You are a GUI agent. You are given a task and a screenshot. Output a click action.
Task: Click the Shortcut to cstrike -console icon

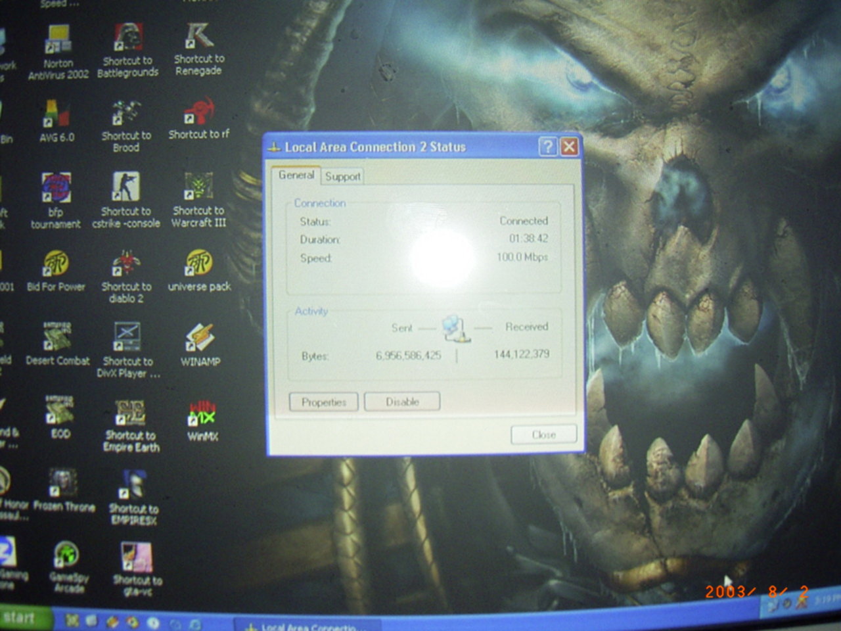pos(126,200)
